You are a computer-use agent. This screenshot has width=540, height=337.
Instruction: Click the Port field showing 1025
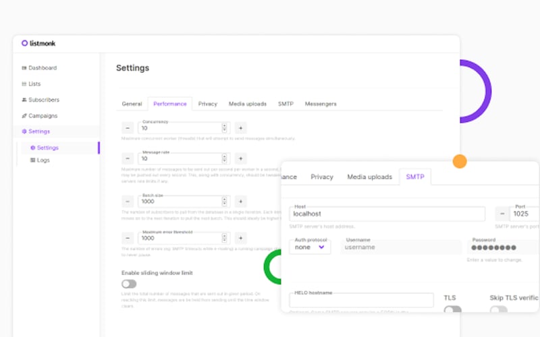point(524,214)
